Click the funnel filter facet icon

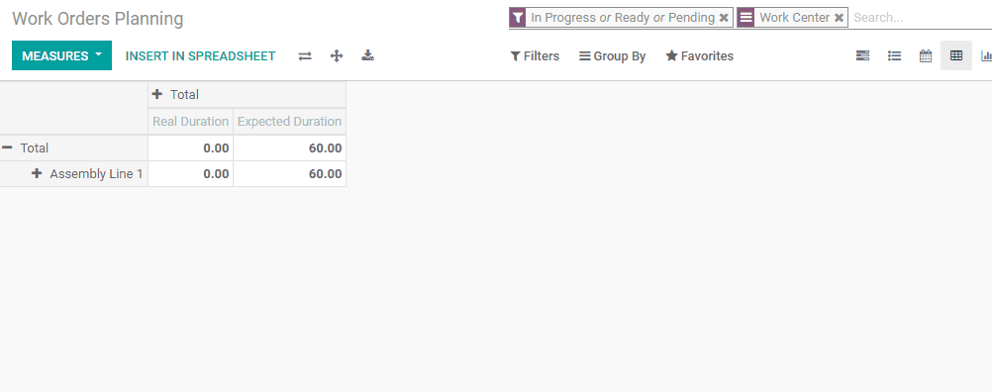518,18
